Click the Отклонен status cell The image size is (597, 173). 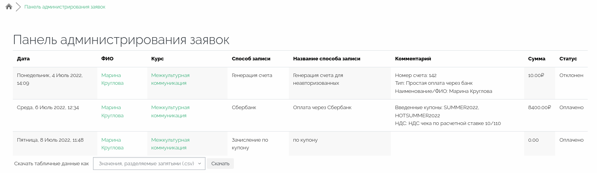pyautogui.click(x=571, y=75)
